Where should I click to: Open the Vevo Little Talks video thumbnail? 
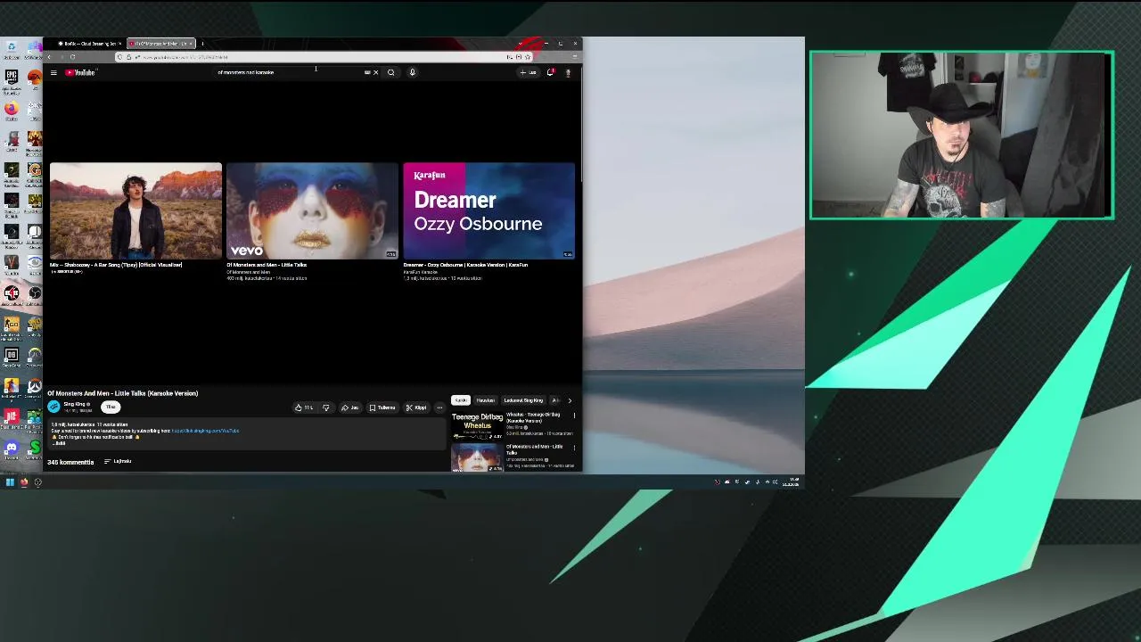pos(312,210)
